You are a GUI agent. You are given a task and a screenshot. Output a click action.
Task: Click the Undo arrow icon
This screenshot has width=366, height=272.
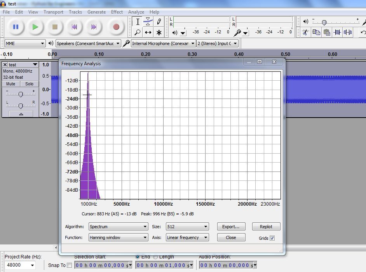pos(363,32)
